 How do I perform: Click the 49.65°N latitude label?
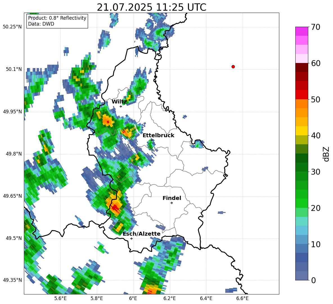[12, 196]
